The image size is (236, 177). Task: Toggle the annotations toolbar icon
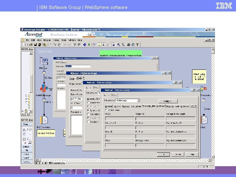[99, 45]
